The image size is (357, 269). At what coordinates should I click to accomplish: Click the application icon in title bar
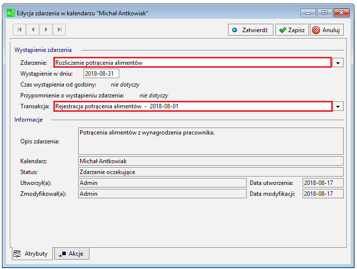(11, 13)
